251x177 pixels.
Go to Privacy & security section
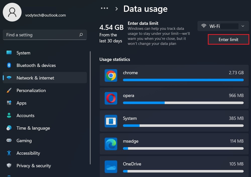click(34, 166)
